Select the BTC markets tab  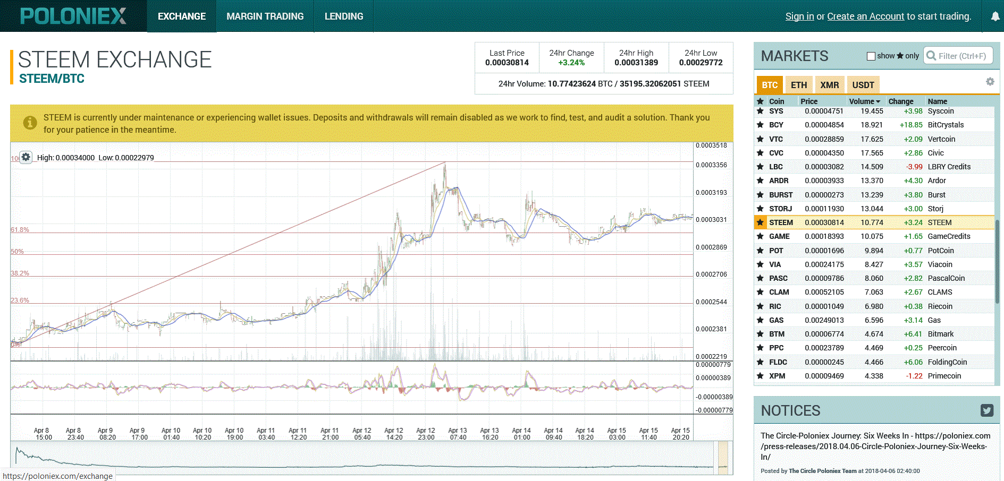[x=770, y=85]
